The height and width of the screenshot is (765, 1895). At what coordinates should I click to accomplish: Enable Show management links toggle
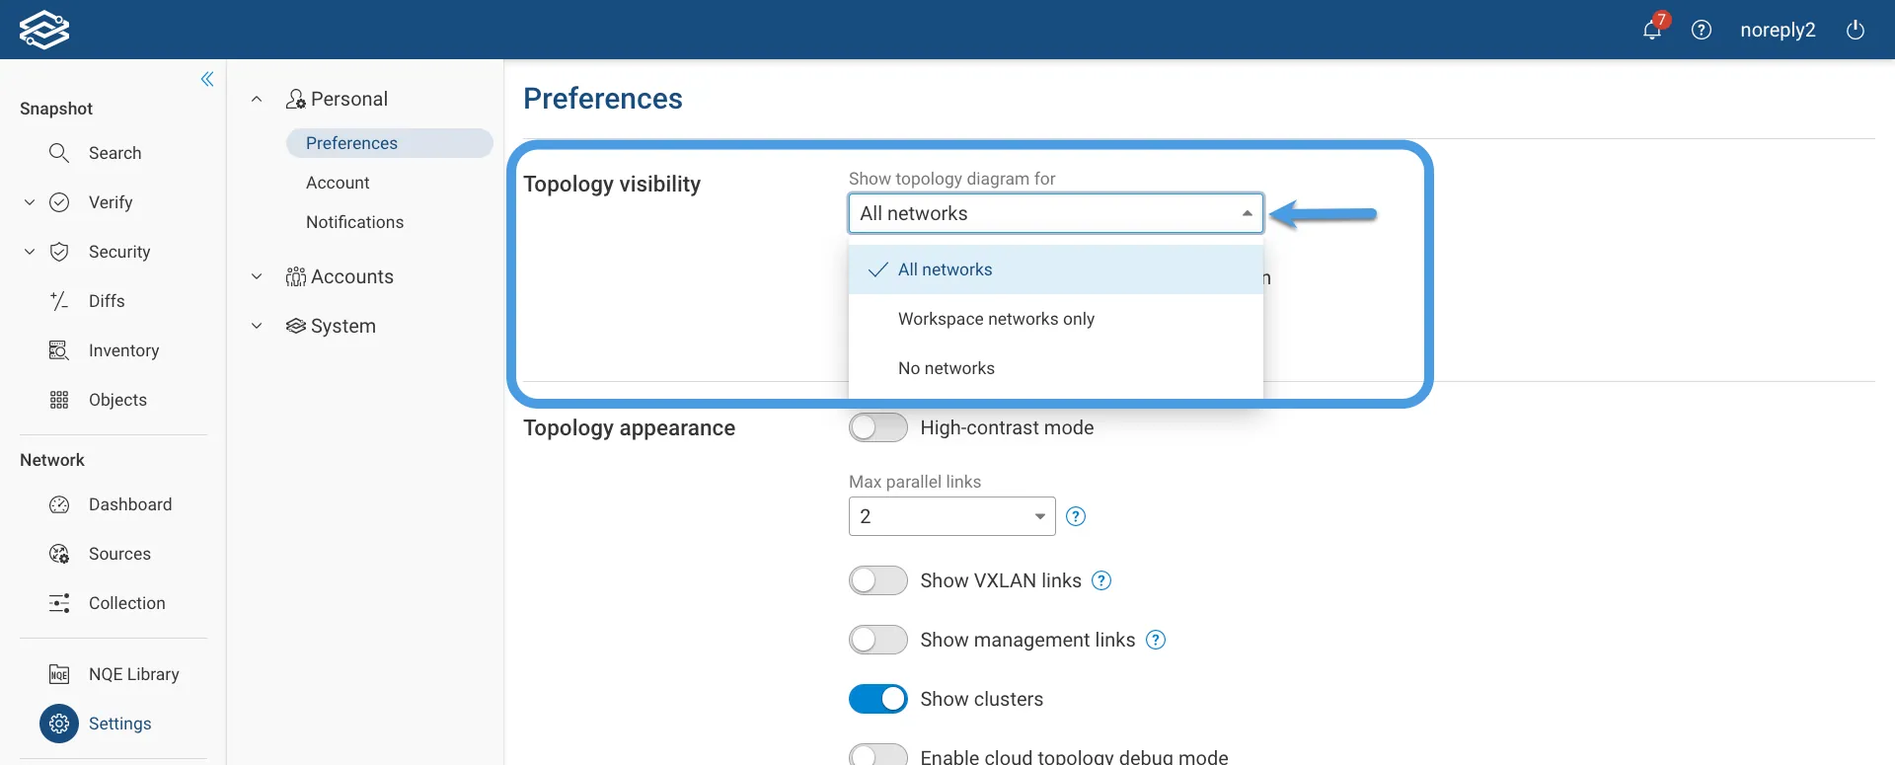pos(878,640)
